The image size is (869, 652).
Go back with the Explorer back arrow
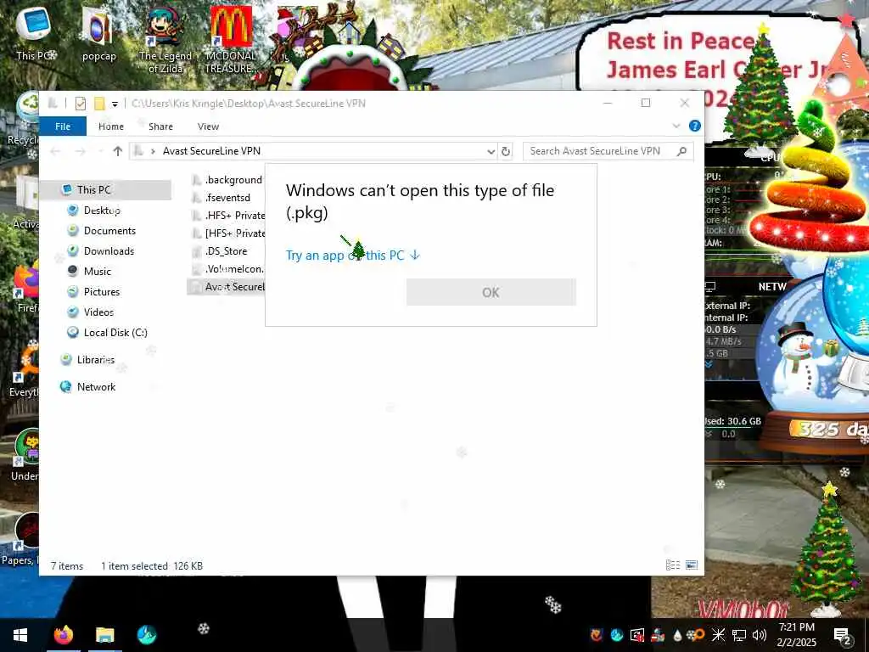[55, 151]
